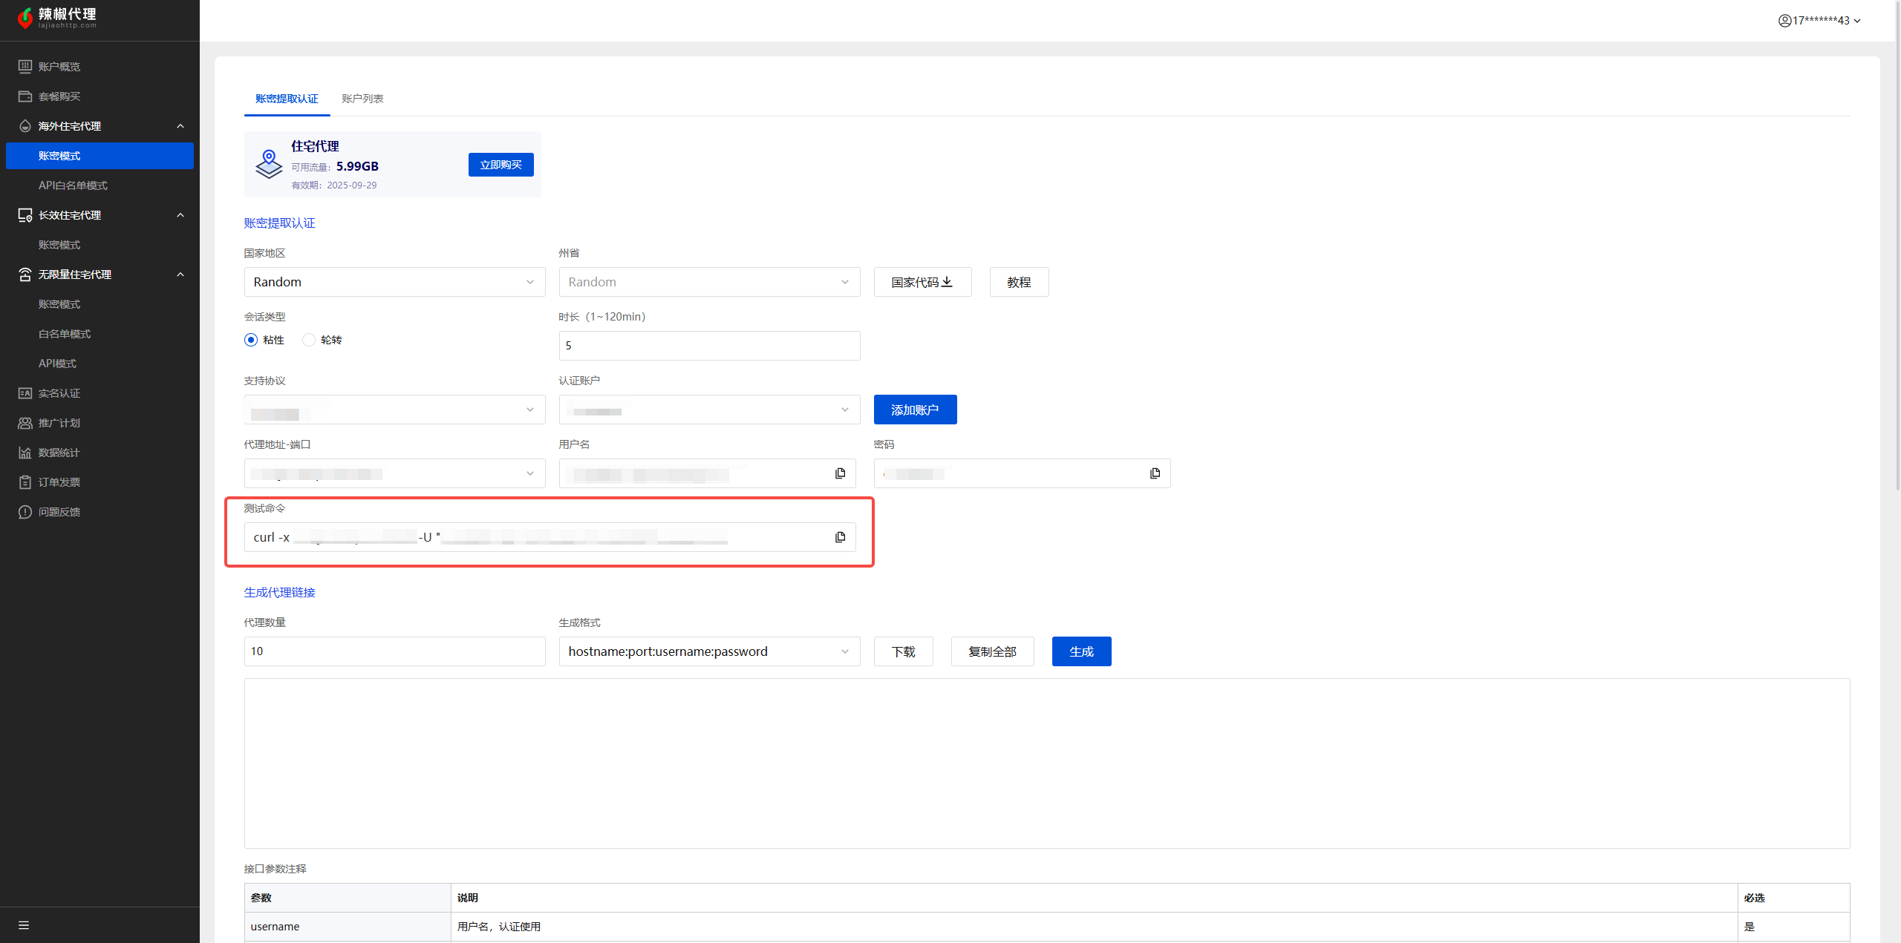Open the 生成格式 format dropdown

tap(709, 651)
